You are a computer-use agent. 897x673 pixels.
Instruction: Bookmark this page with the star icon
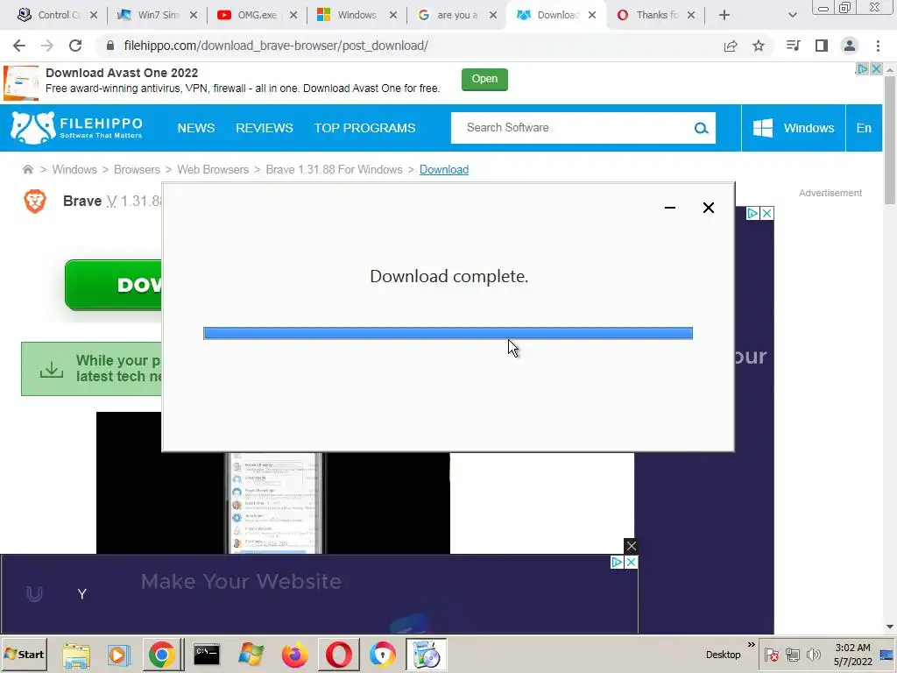point(759,46)
